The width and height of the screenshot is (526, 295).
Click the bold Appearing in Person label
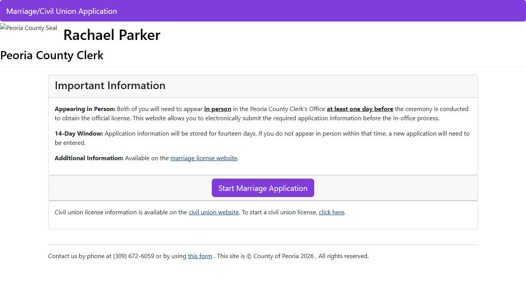coord(85,109)
